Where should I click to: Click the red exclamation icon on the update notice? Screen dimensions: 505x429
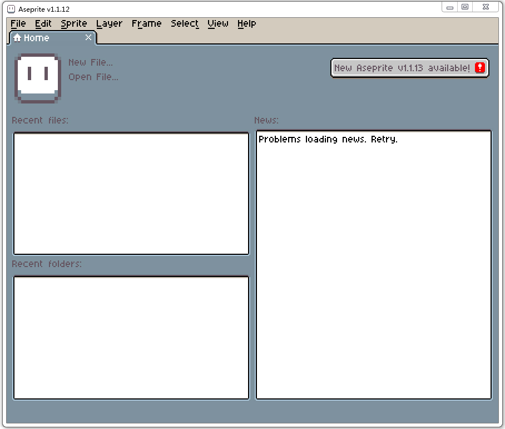point(479,67)
